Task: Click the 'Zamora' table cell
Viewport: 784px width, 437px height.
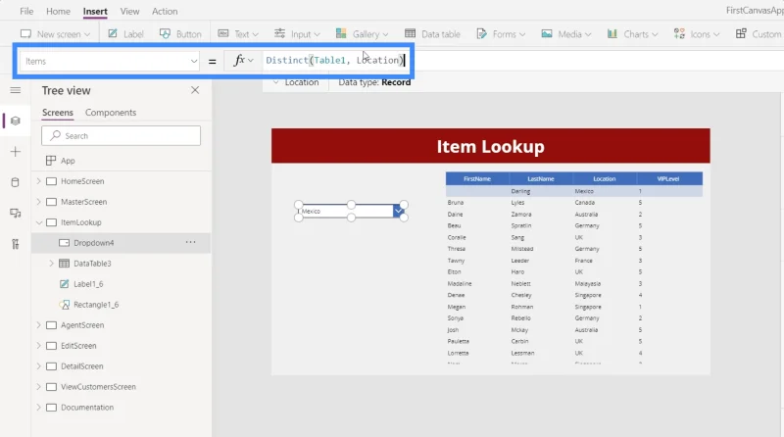Action: pyautogui.click(x=521, y=214)
